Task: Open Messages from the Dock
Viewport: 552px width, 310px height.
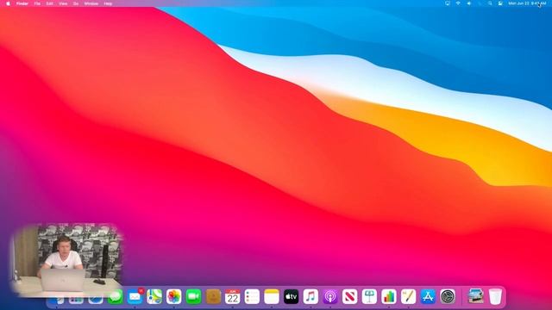Action: [116, 296]
